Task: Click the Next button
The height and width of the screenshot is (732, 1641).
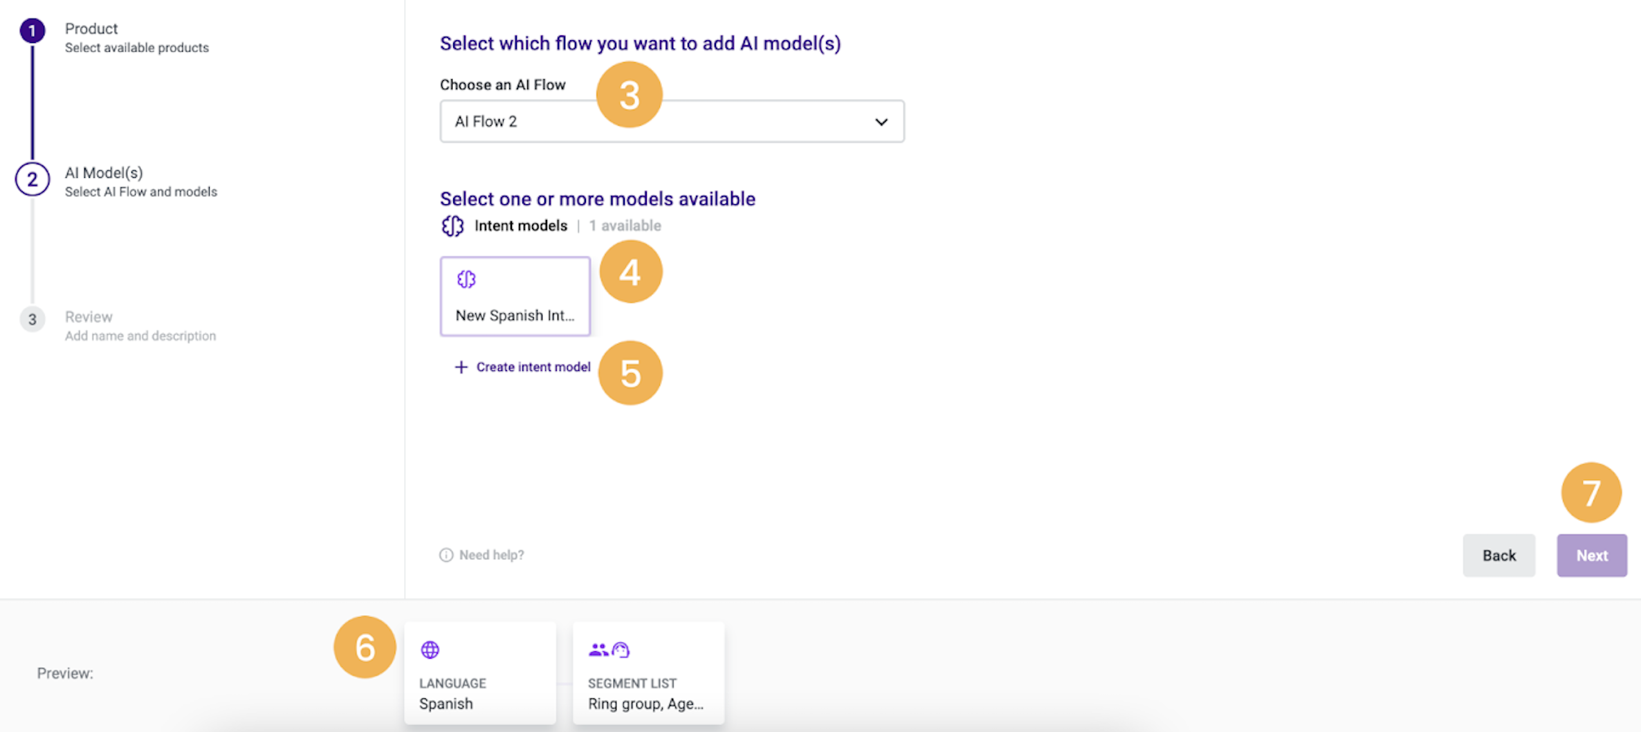Action: 1591,555
